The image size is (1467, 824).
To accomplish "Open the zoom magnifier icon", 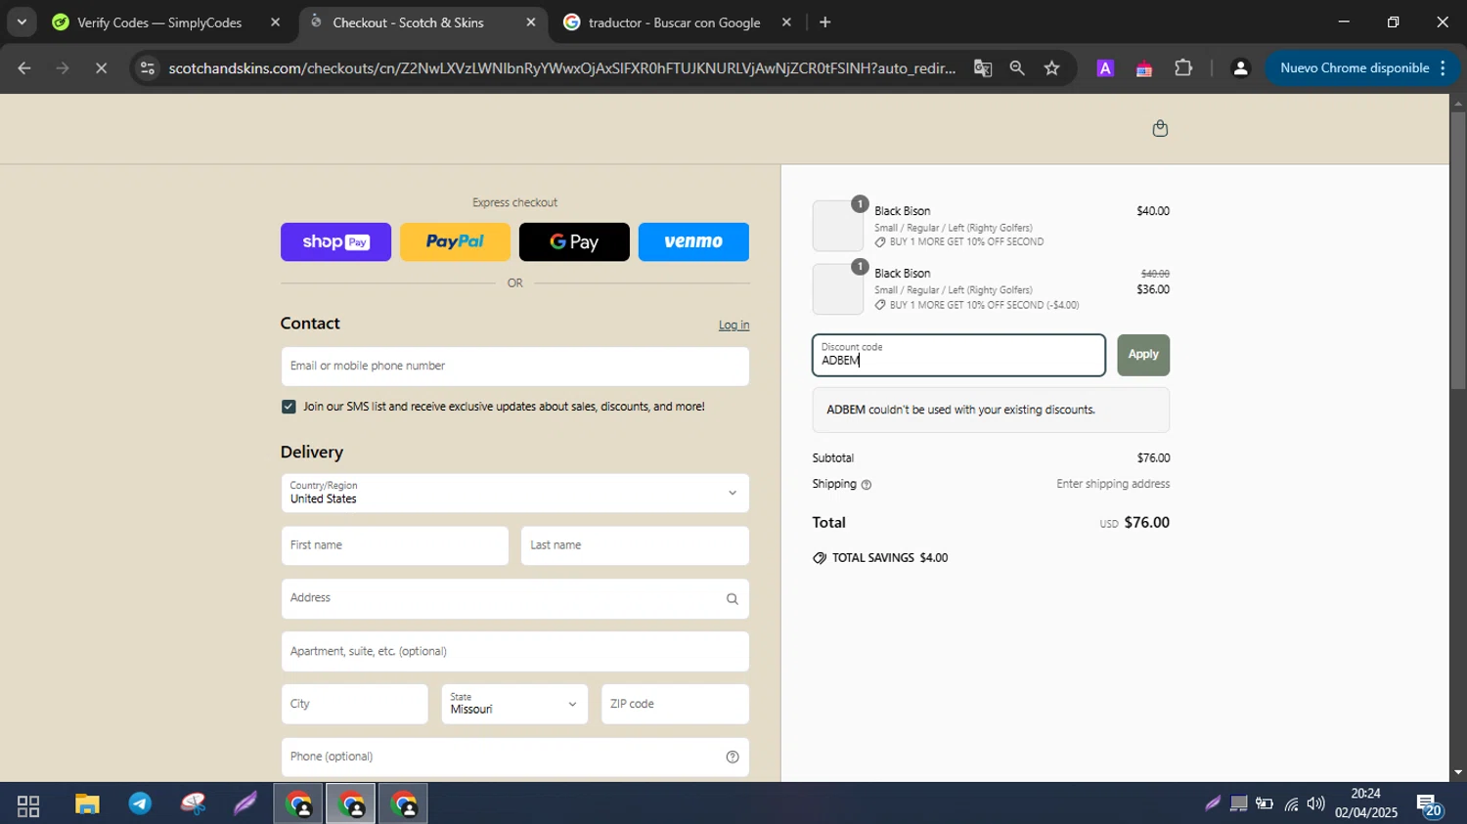I will click(1017, 68).
